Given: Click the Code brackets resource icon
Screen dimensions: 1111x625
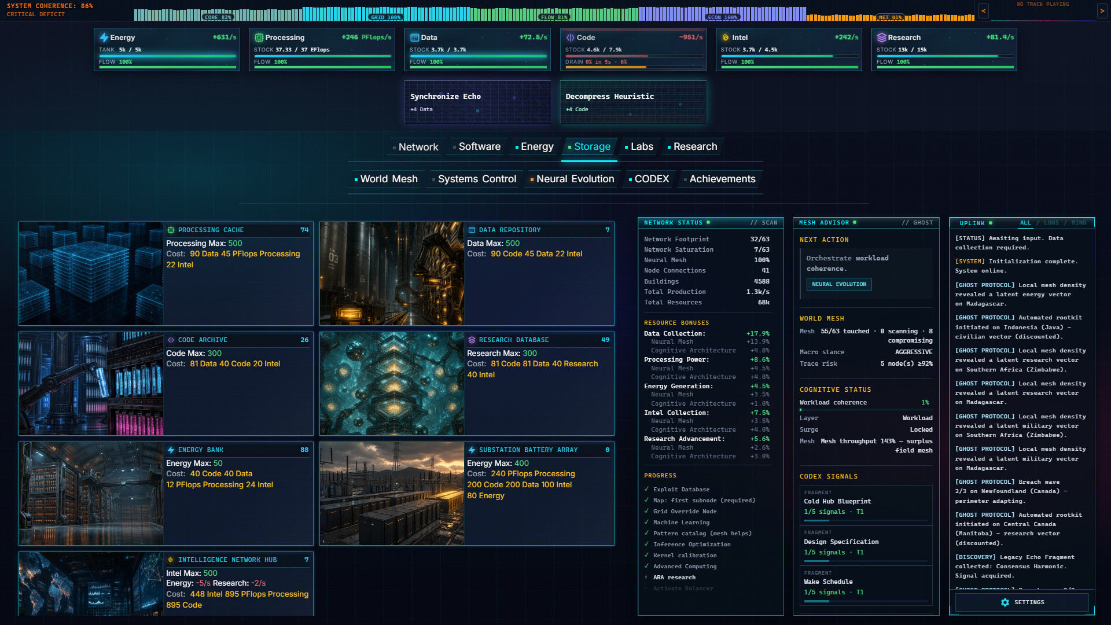Looking at the screenshot, I should pos(571,38).
